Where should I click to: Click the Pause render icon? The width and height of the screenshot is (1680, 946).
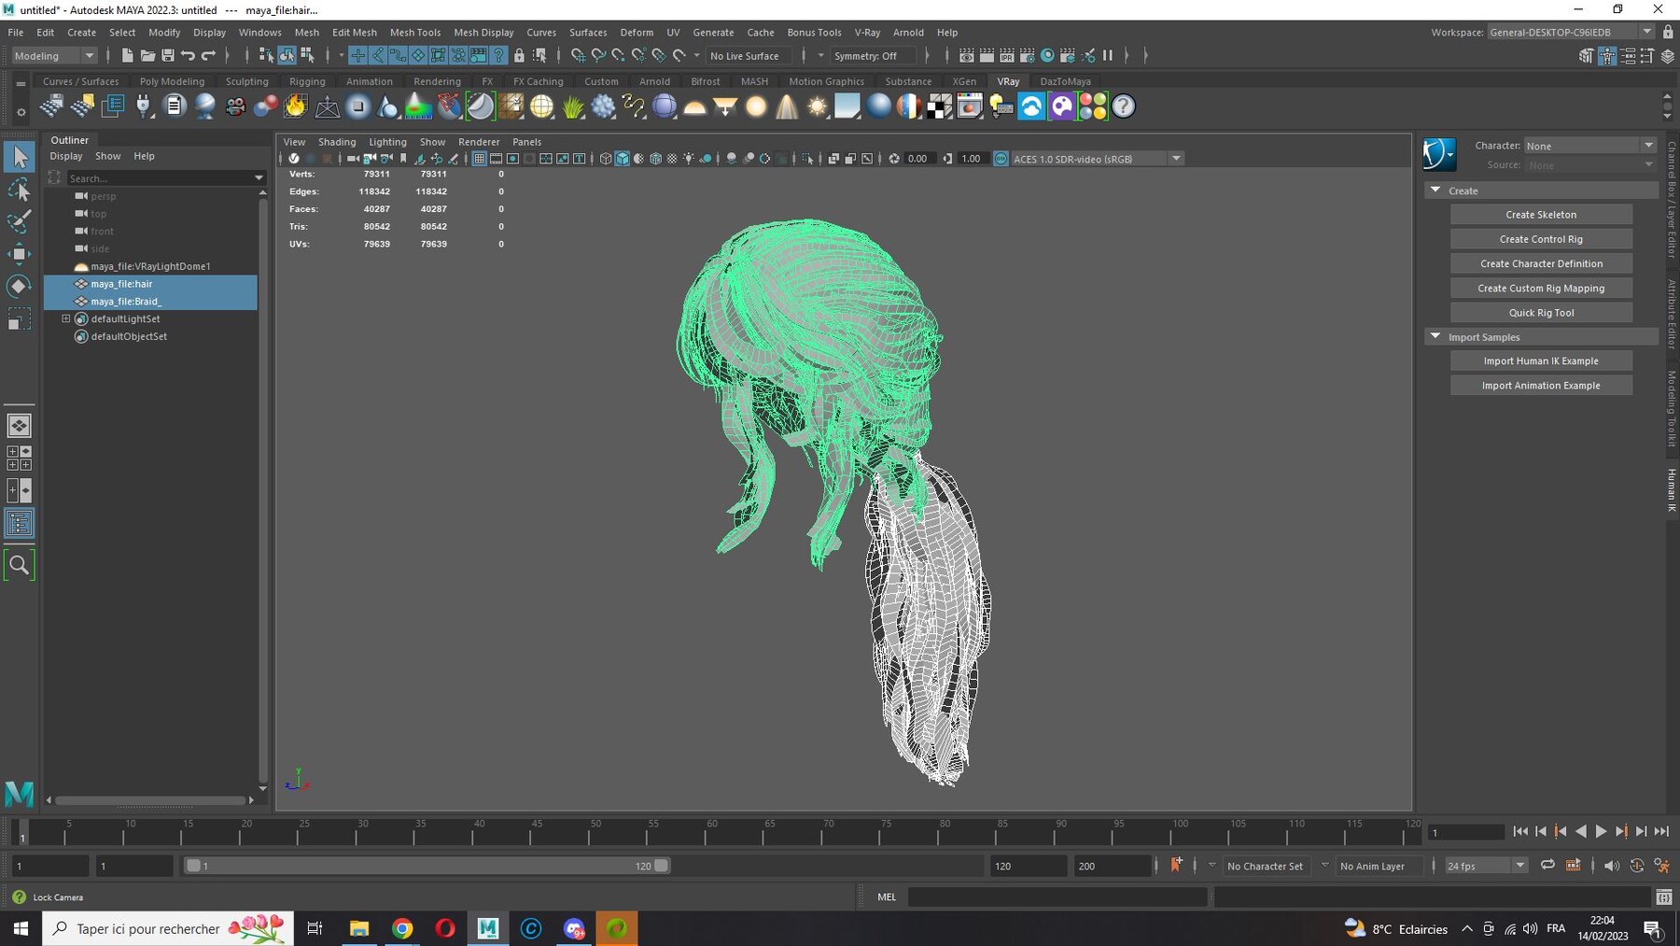click(1108, 56)
